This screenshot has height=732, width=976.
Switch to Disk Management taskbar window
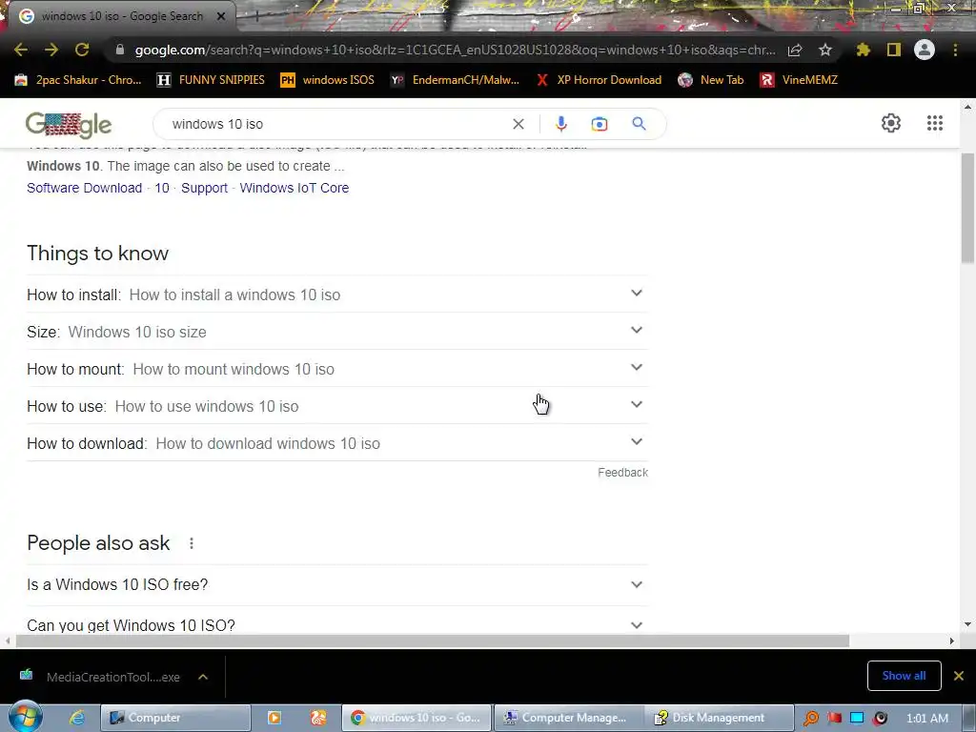tap(719, 718)
